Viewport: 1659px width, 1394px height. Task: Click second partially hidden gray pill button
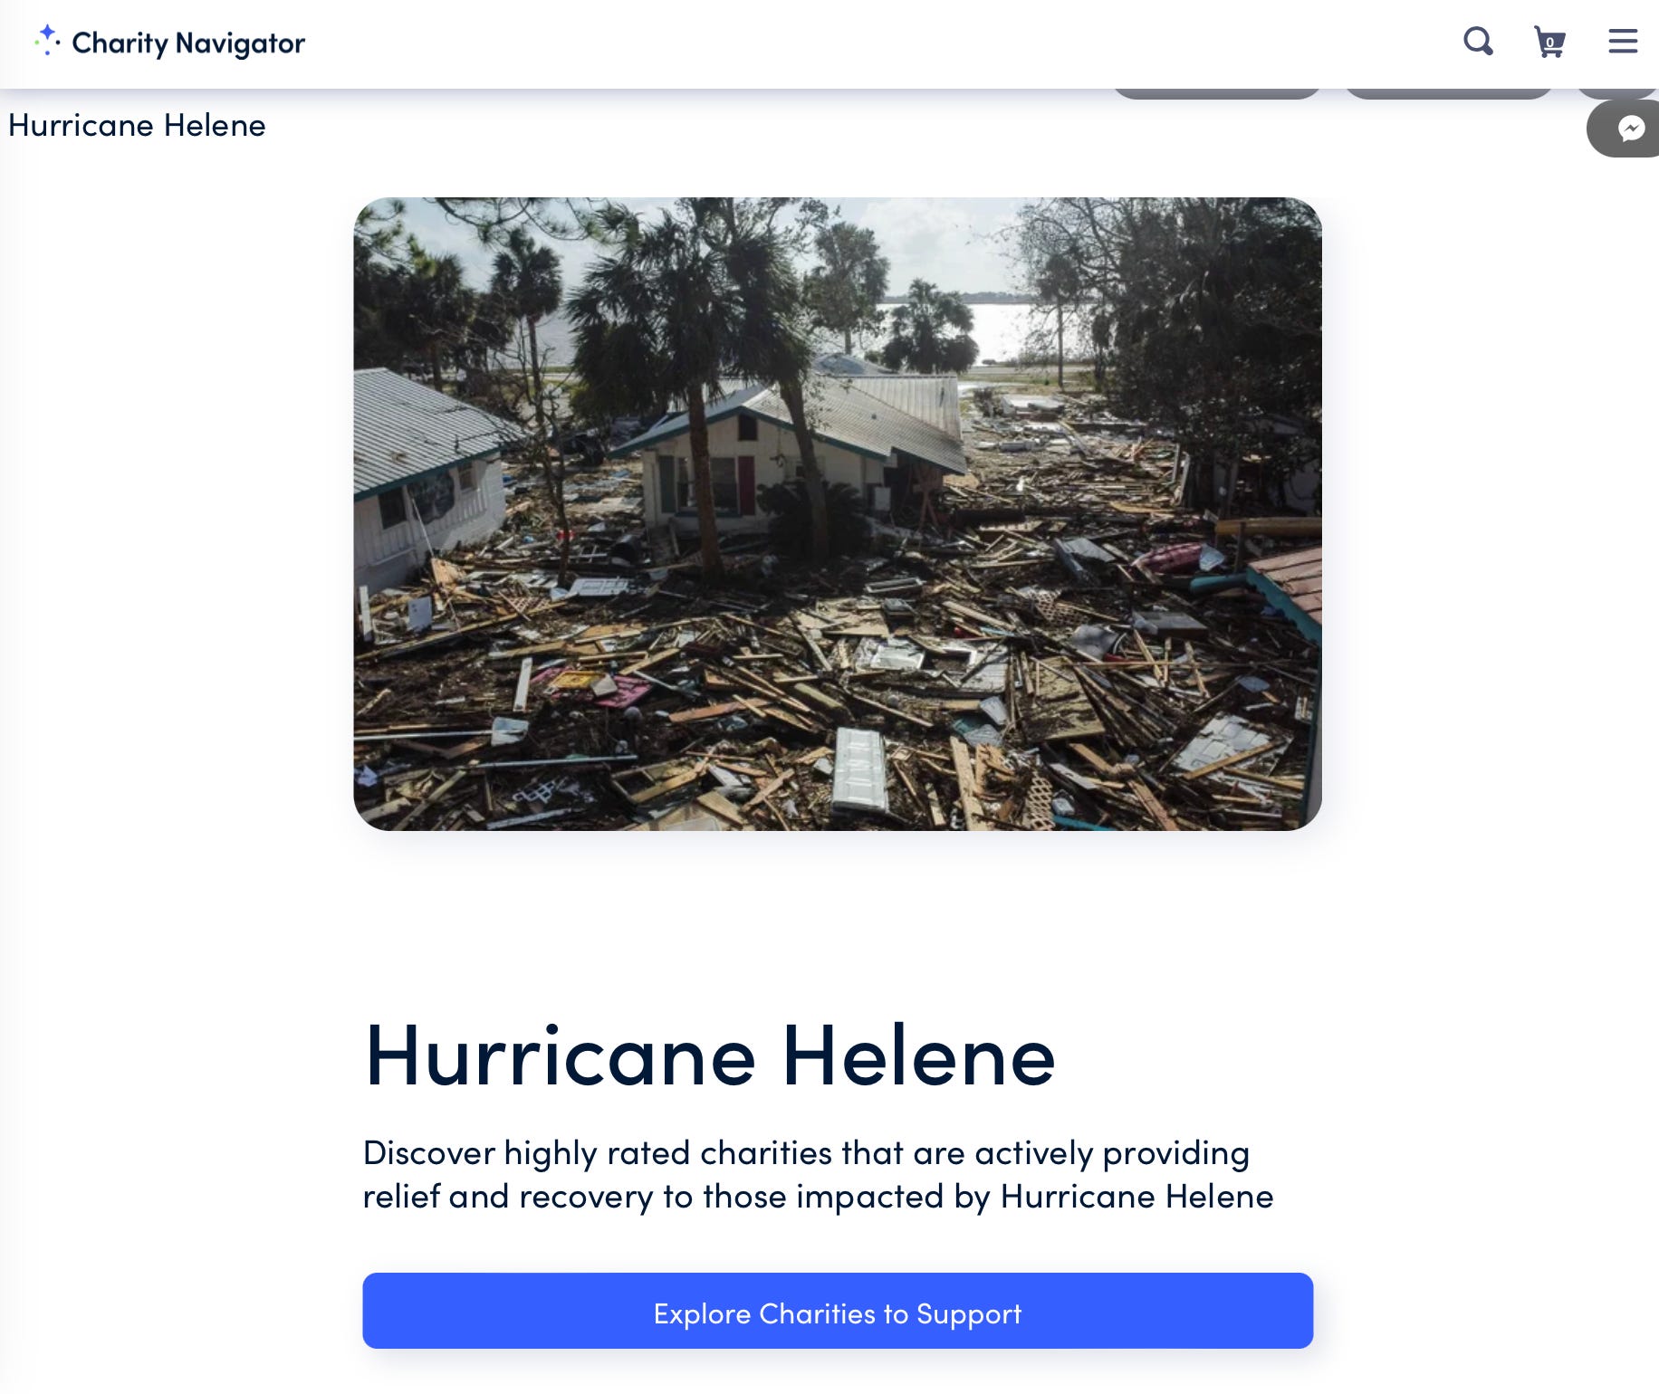pos(1449,93)
